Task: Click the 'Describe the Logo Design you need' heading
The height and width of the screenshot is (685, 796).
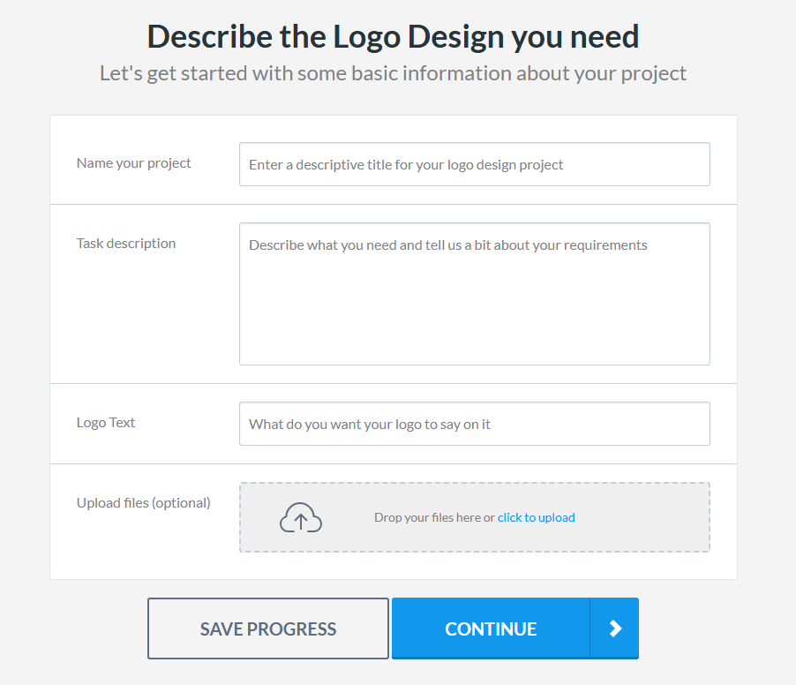Action: click(393, 37)
